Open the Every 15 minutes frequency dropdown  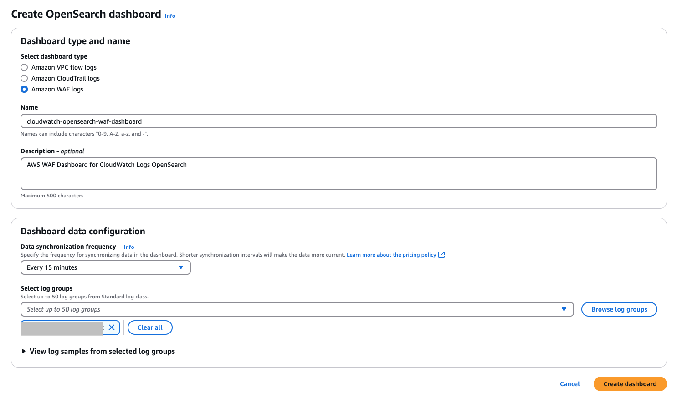point(105,267)
